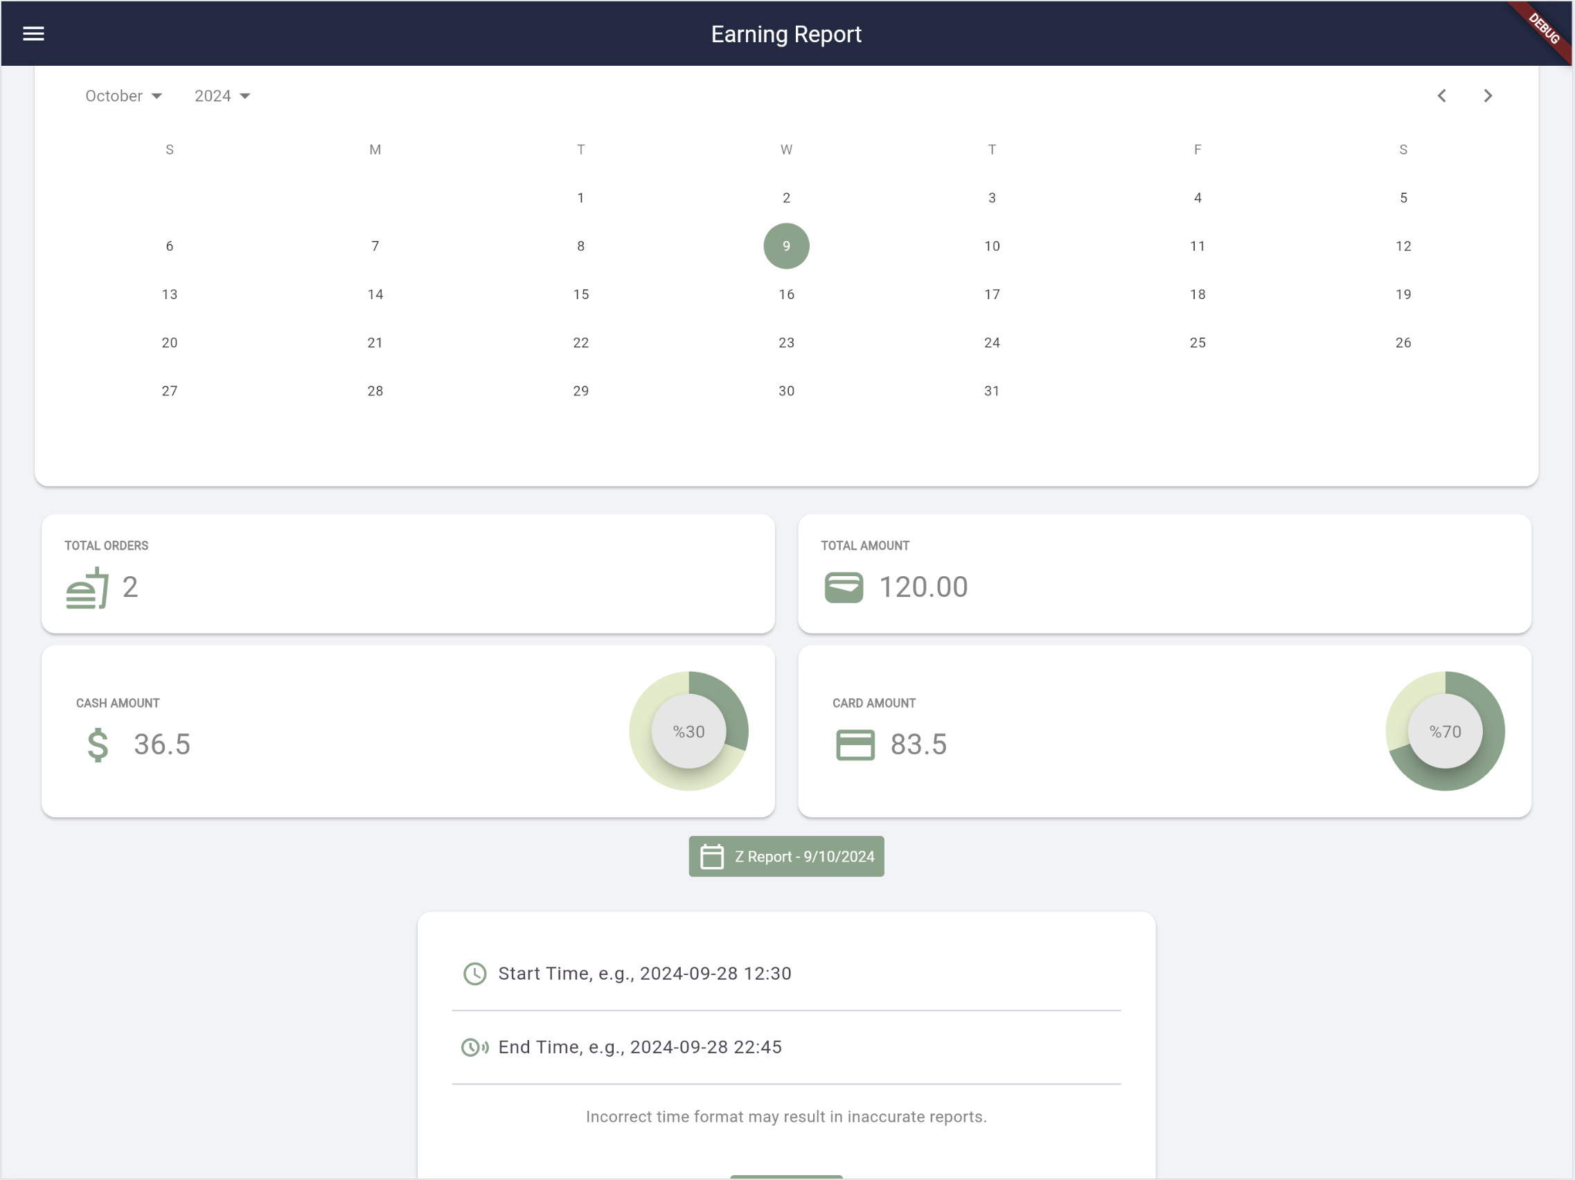
Task: Click the card amount credit card icon
Action: [x=855, y=745]
